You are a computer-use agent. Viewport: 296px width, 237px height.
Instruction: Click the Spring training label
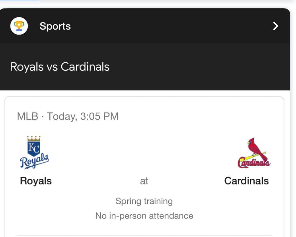[x=144, y=201]
